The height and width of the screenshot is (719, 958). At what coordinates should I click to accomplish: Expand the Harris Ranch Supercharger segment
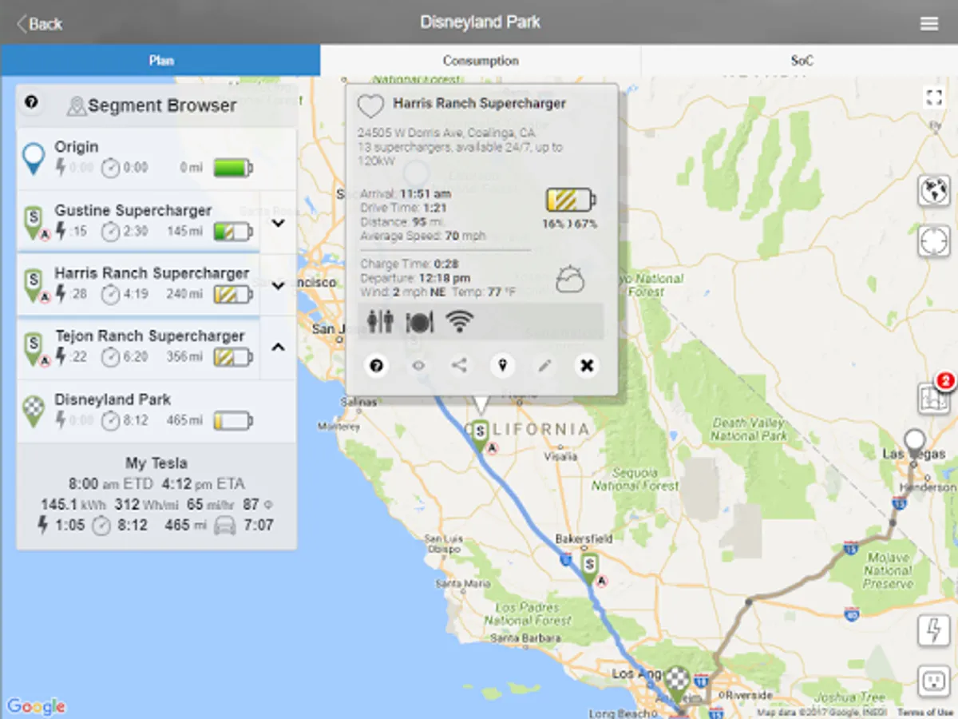coord(278,285)
